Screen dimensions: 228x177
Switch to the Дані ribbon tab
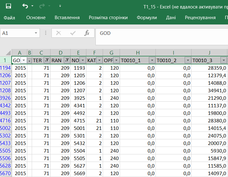point(171,18)
